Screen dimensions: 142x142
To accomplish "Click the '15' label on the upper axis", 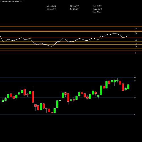I will pos(136,40).
